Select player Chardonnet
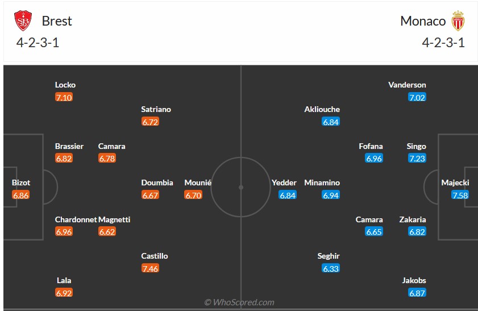 pos(74,219)
